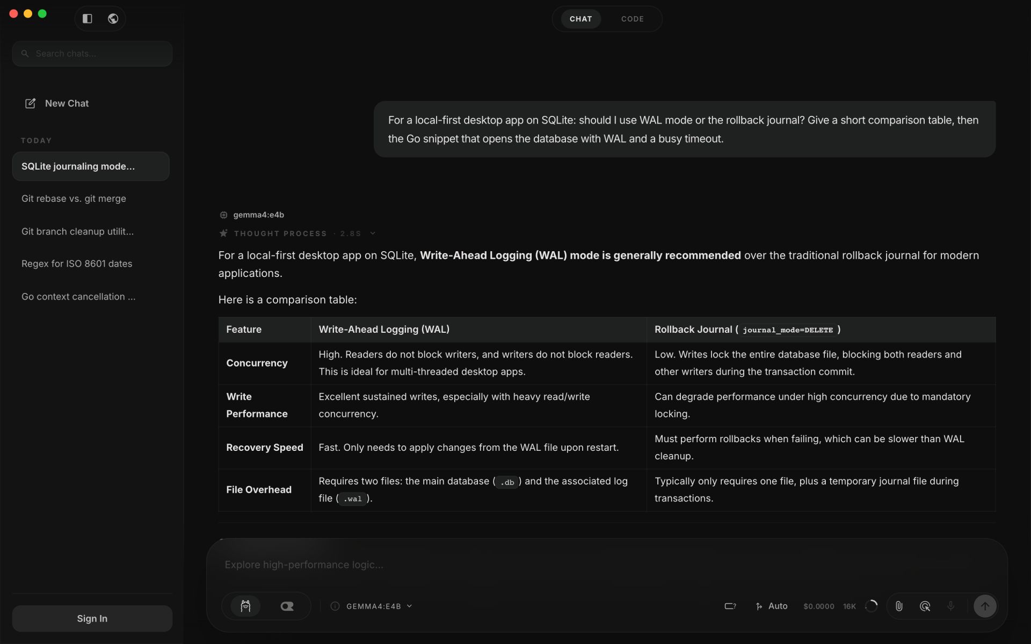The image size is (1031, 644).
Task: Click the info icon beside GEMMA4:E4B
Action: click(335, 606)
